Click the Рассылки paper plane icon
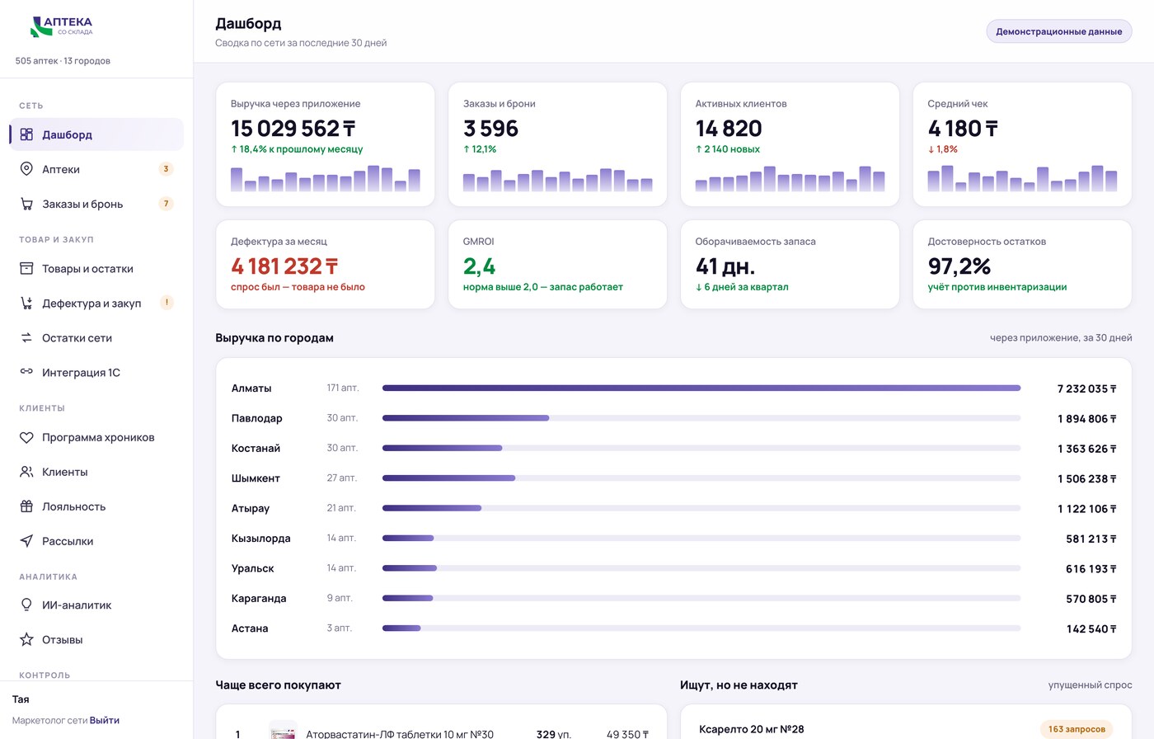The height and width of the screenshot is (739, 1154). coord(26,541)
